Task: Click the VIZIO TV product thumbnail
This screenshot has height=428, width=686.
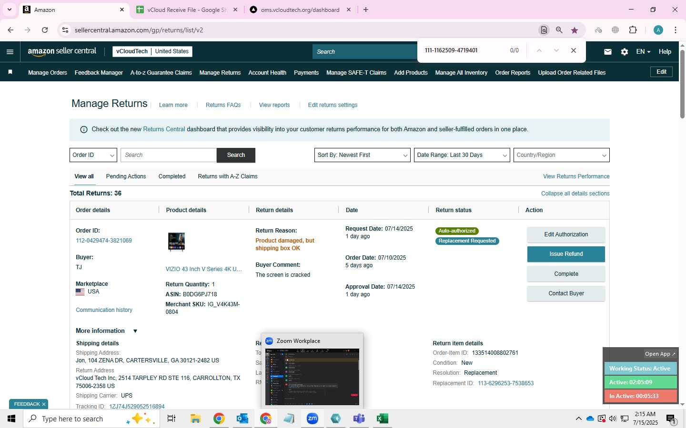Action: pyautogui.click(x=176, y=242)
